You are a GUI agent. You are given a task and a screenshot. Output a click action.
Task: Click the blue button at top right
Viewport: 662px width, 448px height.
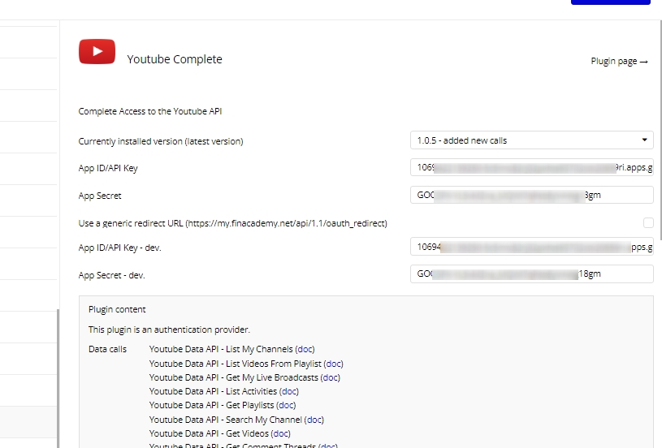tap(610, 2)
